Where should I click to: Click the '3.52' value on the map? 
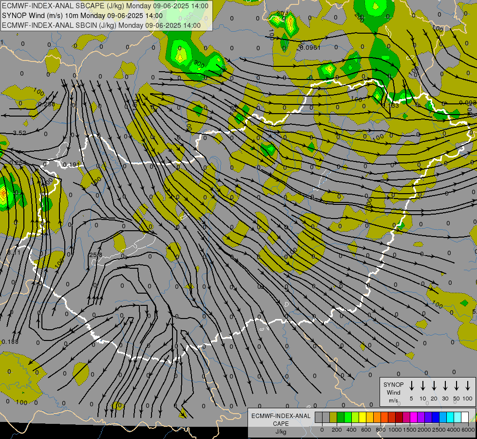tap(19, 133)
